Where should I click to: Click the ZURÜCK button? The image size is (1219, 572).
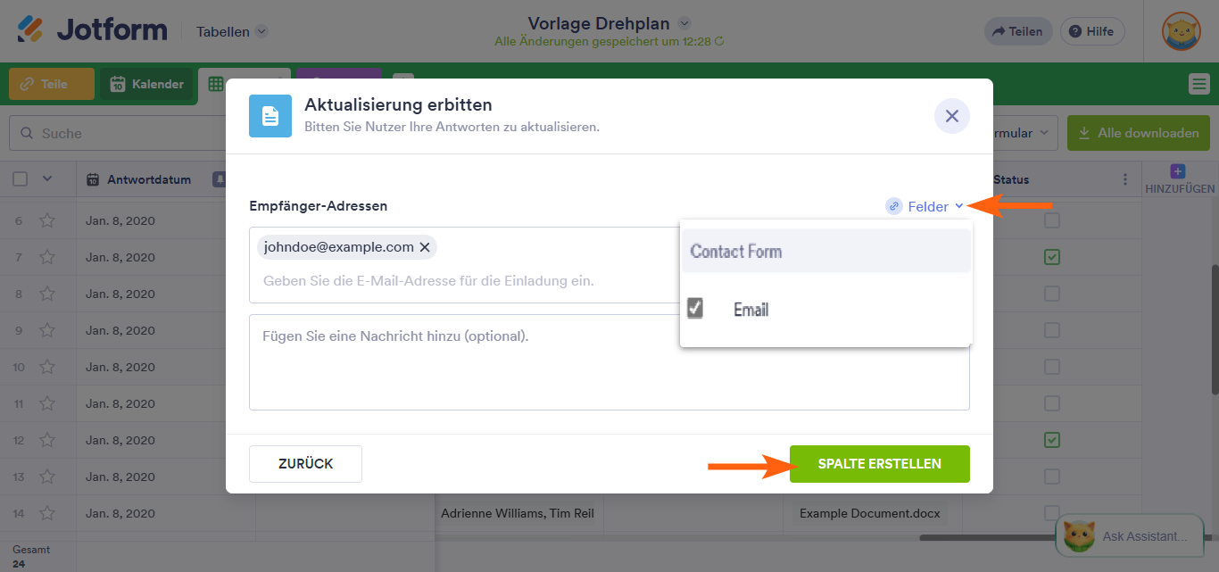[305, 463]
